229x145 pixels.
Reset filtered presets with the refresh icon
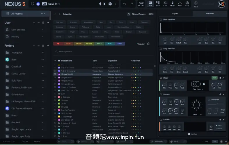click(129, 14)
